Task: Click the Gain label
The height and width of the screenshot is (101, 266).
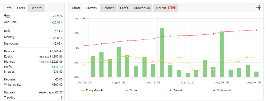Action: point(8,16)
